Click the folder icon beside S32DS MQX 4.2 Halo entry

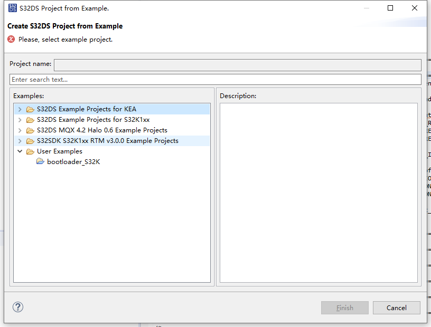point(30,130)
